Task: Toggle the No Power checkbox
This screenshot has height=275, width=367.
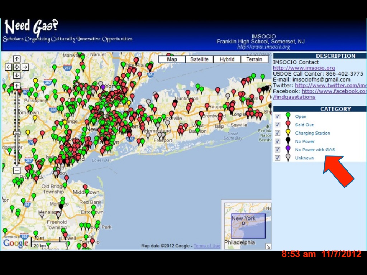Action: (x=277, y=141)
